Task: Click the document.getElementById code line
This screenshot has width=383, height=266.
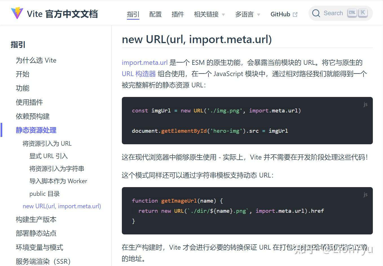Action: pyautogui.click(x=210, y=131)
